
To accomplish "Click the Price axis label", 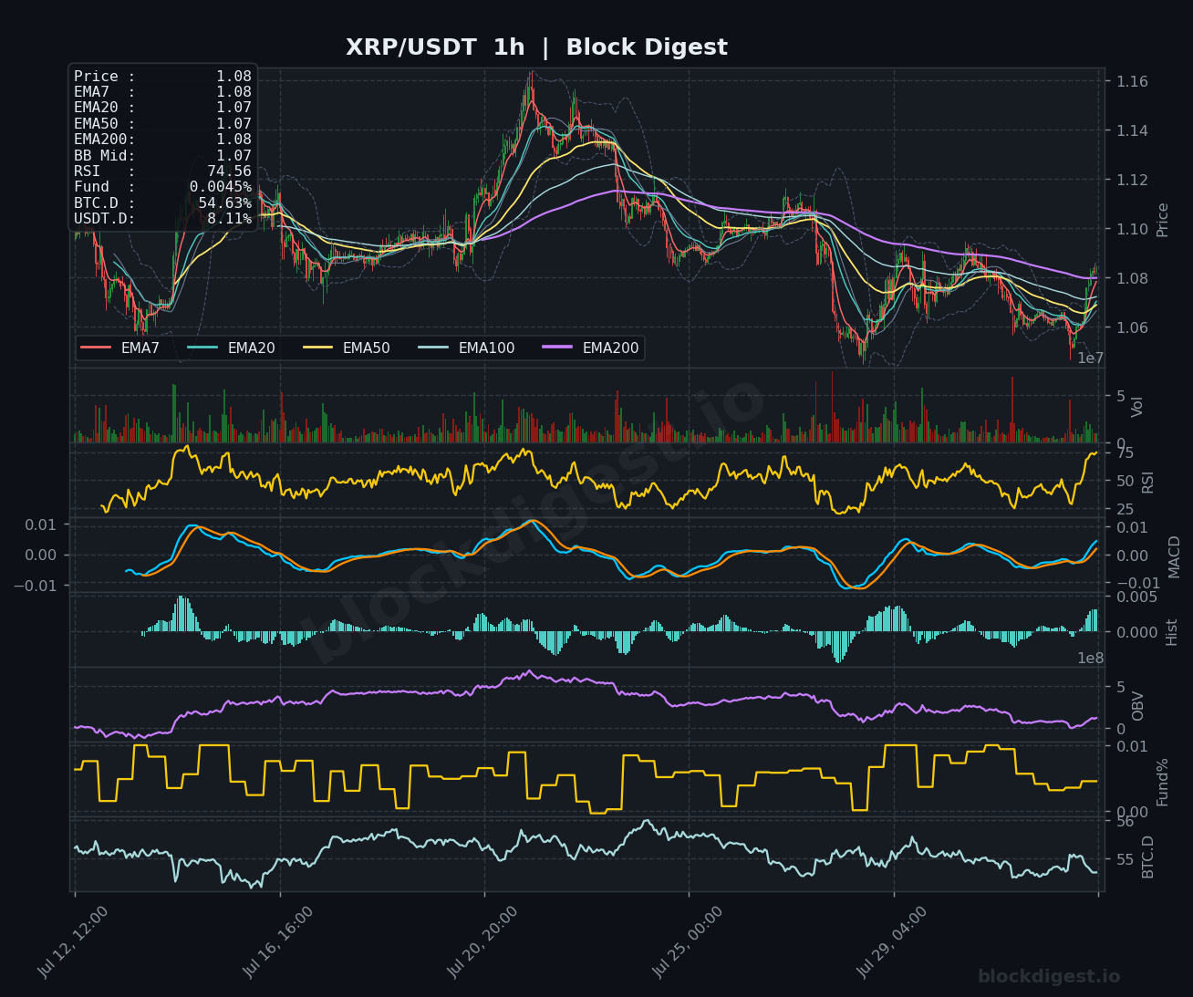I will pos(1162,220).
